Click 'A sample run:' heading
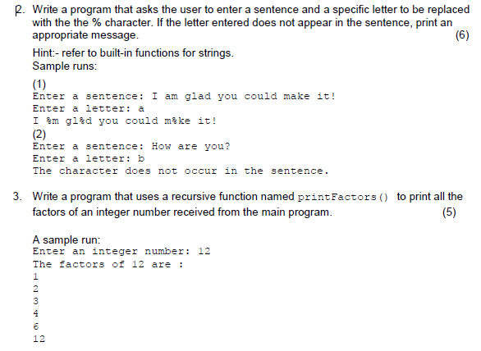The width and height of the screenshot is (481, 351). coord(66,239)
